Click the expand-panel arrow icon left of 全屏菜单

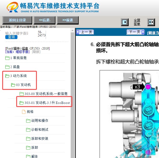click(125, 22)
